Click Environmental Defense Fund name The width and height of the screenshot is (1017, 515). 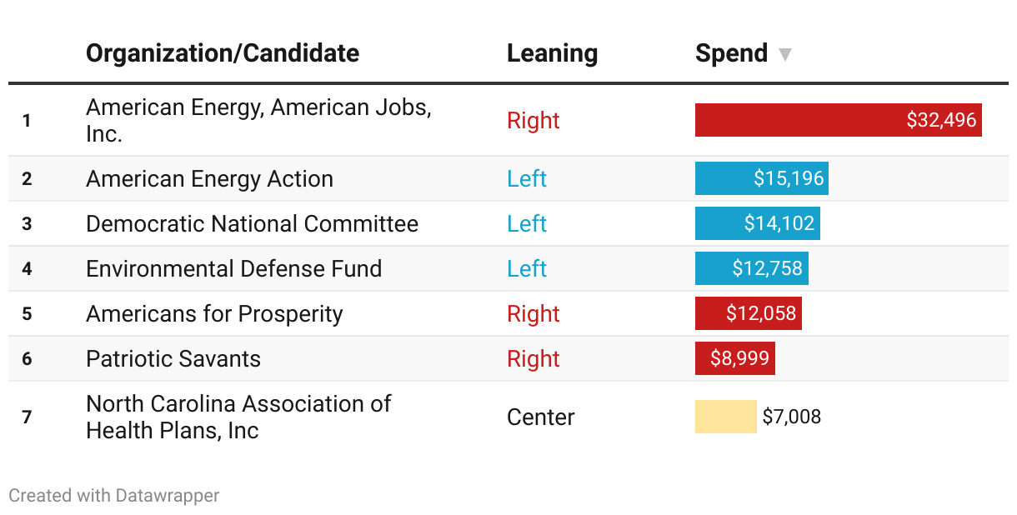(233, 269)
